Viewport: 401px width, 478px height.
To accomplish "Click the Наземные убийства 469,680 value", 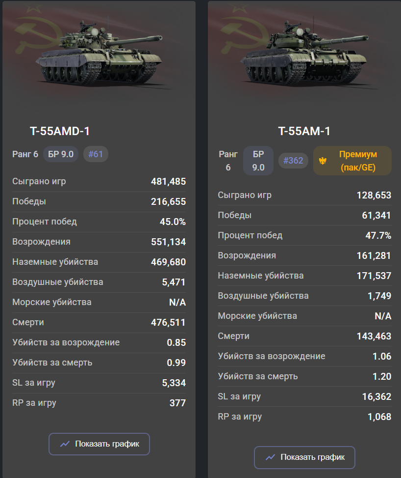I will pos(168,262).
